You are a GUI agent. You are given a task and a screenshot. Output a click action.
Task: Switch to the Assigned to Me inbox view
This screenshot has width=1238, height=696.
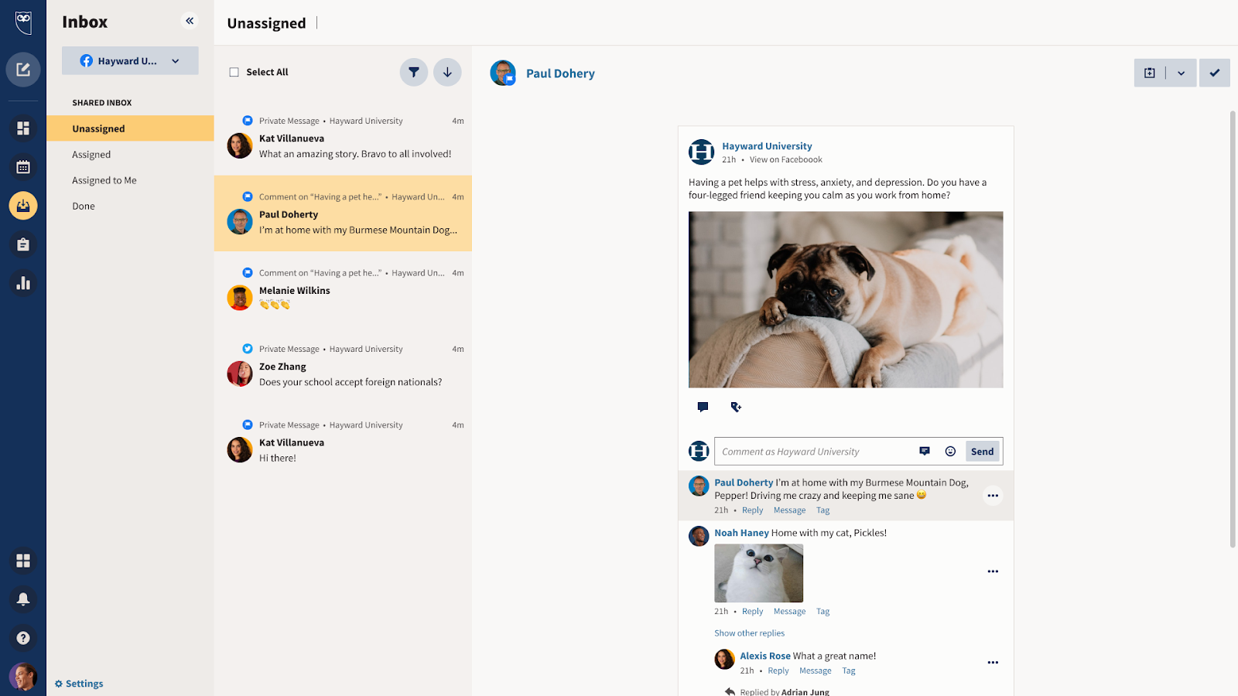tap(104, 179)
